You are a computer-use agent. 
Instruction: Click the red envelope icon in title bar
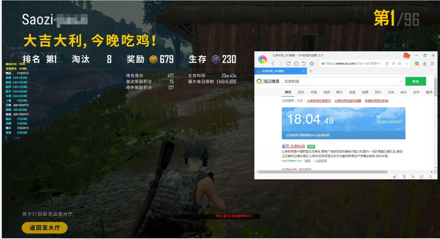point(407,56)
